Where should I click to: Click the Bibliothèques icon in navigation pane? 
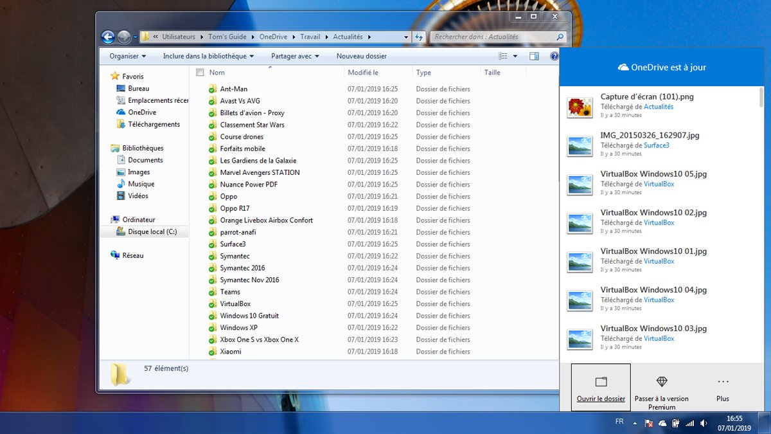[115, 148]
